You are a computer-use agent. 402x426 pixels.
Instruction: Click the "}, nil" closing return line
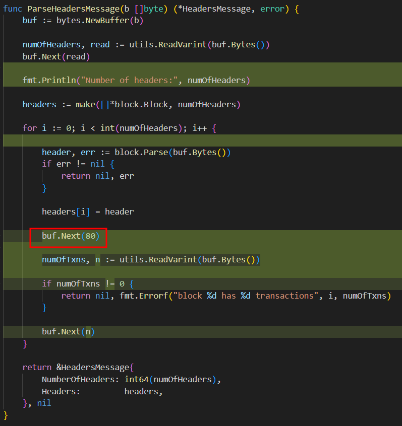tap(37, 403)
